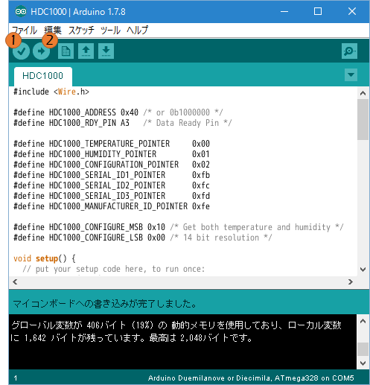The width and height of the screenshot is (370, 385).
Task: Click the HDC1000_SERIAL_ID3_POINTER line
Action: 112,196
